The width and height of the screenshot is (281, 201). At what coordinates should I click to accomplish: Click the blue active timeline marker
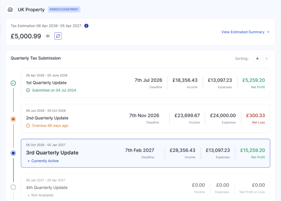click(x=13, y=153)
